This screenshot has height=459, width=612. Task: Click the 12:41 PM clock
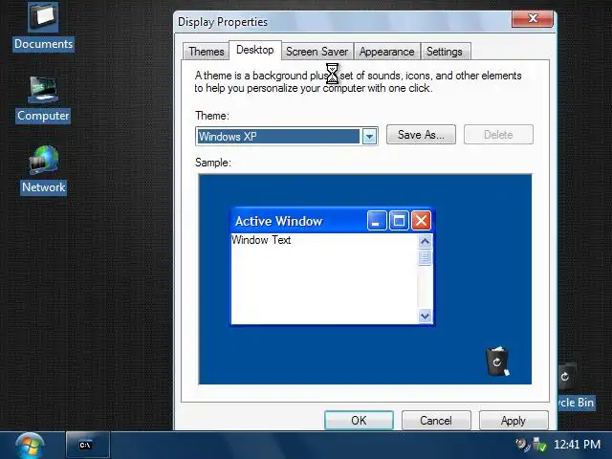[x=577, y=444]
